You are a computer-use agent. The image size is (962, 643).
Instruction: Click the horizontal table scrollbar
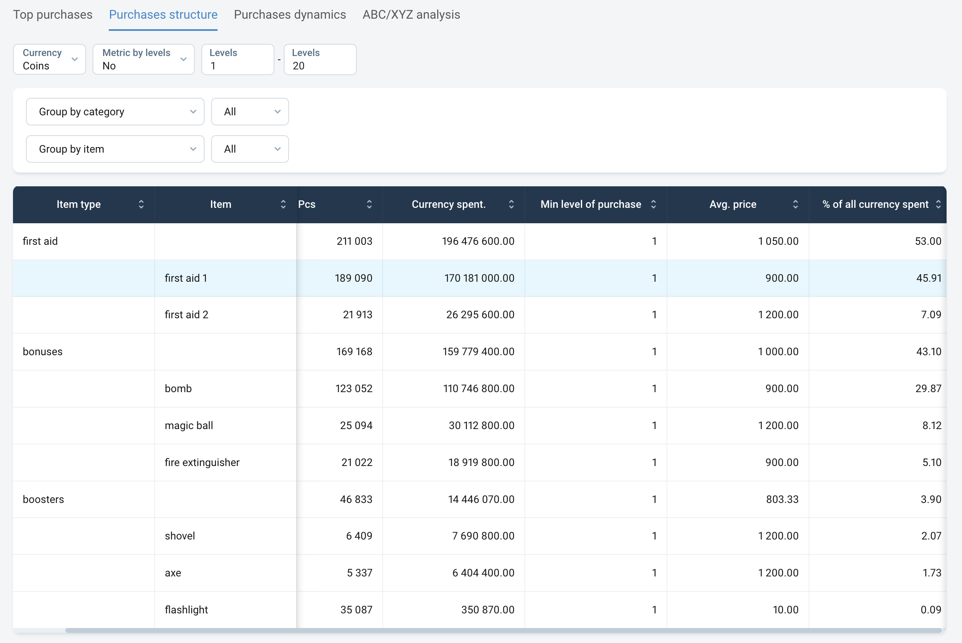(503, 630)
